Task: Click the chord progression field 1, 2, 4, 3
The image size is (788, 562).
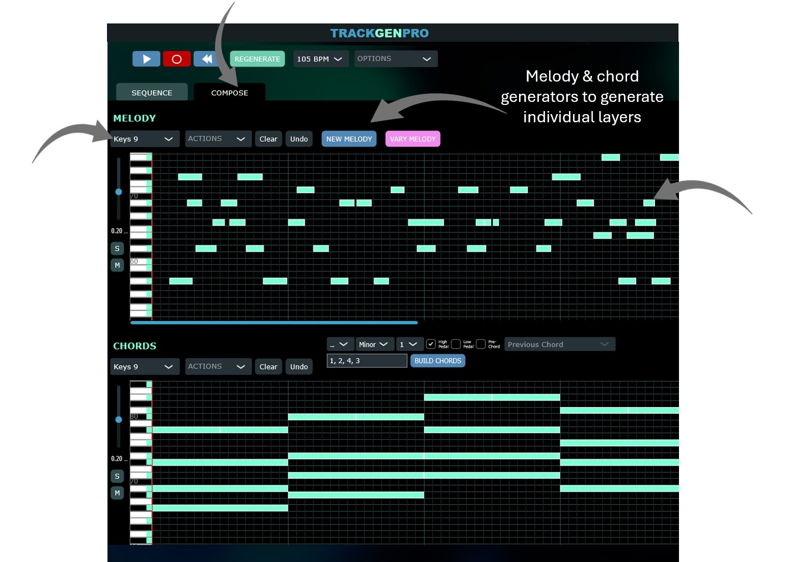Action: (x=367, y=361)
